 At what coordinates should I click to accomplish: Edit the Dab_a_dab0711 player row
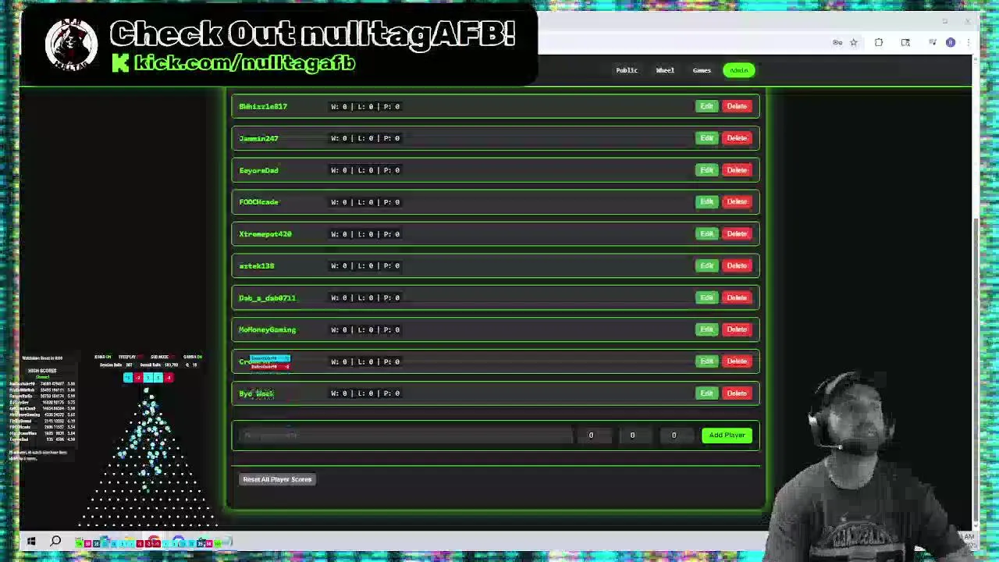point(706,297)
